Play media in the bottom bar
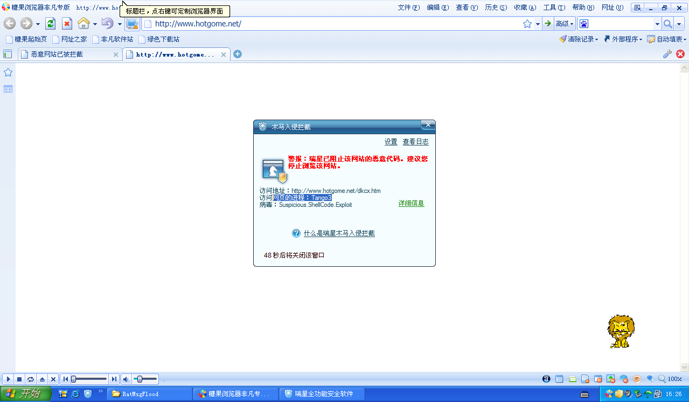 (8, 379)
